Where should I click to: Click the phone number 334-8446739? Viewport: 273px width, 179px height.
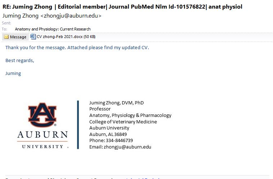119,140
